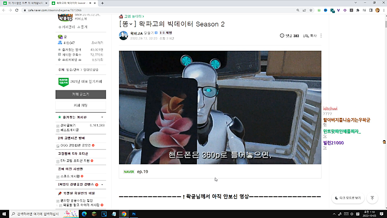Click the zoom magnifier icon in address bar

click(298, 10)
